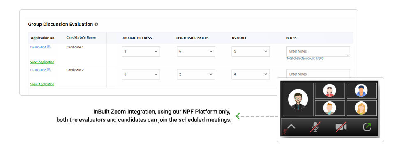402x149 pixels.
Task: Select the large bearded man participant tile
Action: 298,99
